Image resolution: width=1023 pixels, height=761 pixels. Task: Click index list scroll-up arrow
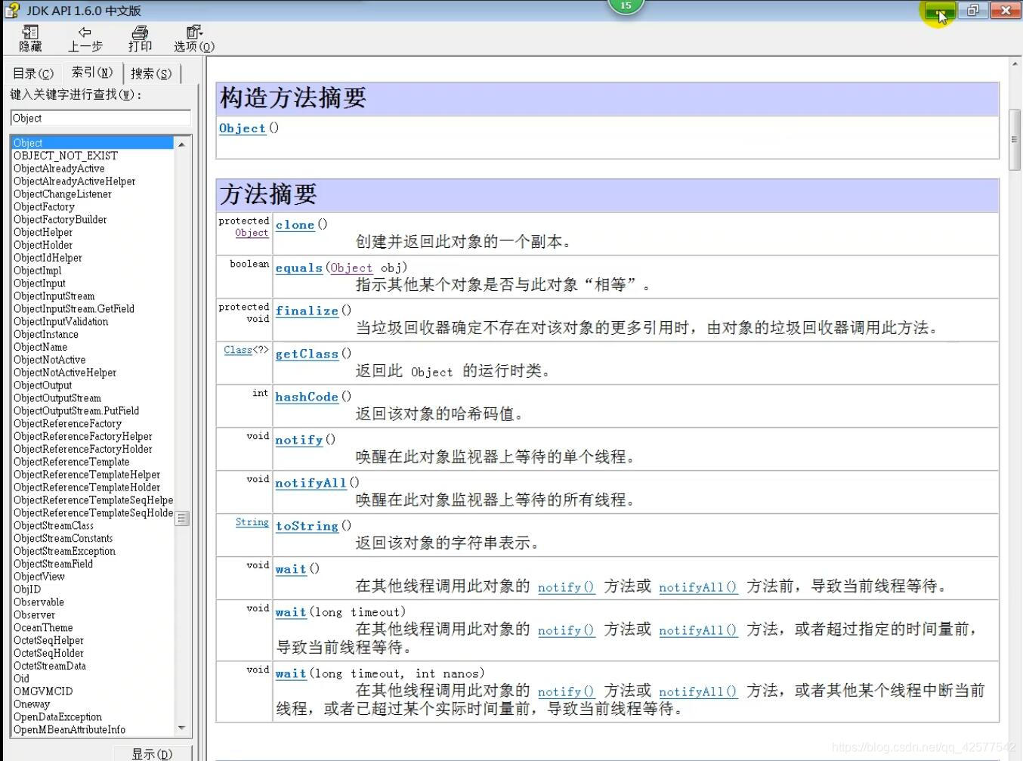click(182, 143)
